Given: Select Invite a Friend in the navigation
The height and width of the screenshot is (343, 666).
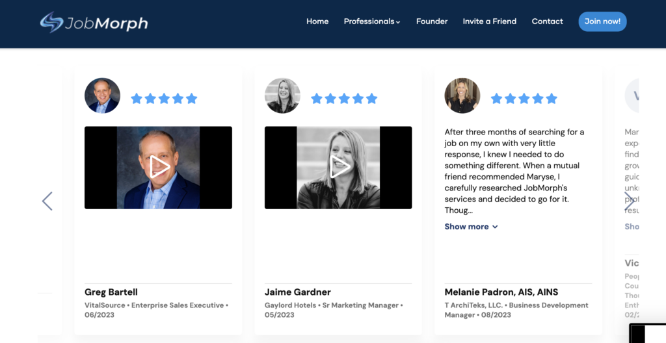Looking at the screenshot, I should pyautogui.click(x=489, y=21).
